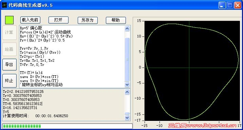
Task: Click the line starting "Rx=((R)^2-(Ry)^2)"
Action: pos(46,36)
